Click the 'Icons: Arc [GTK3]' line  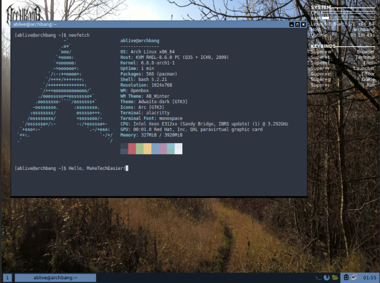[142, 107]
